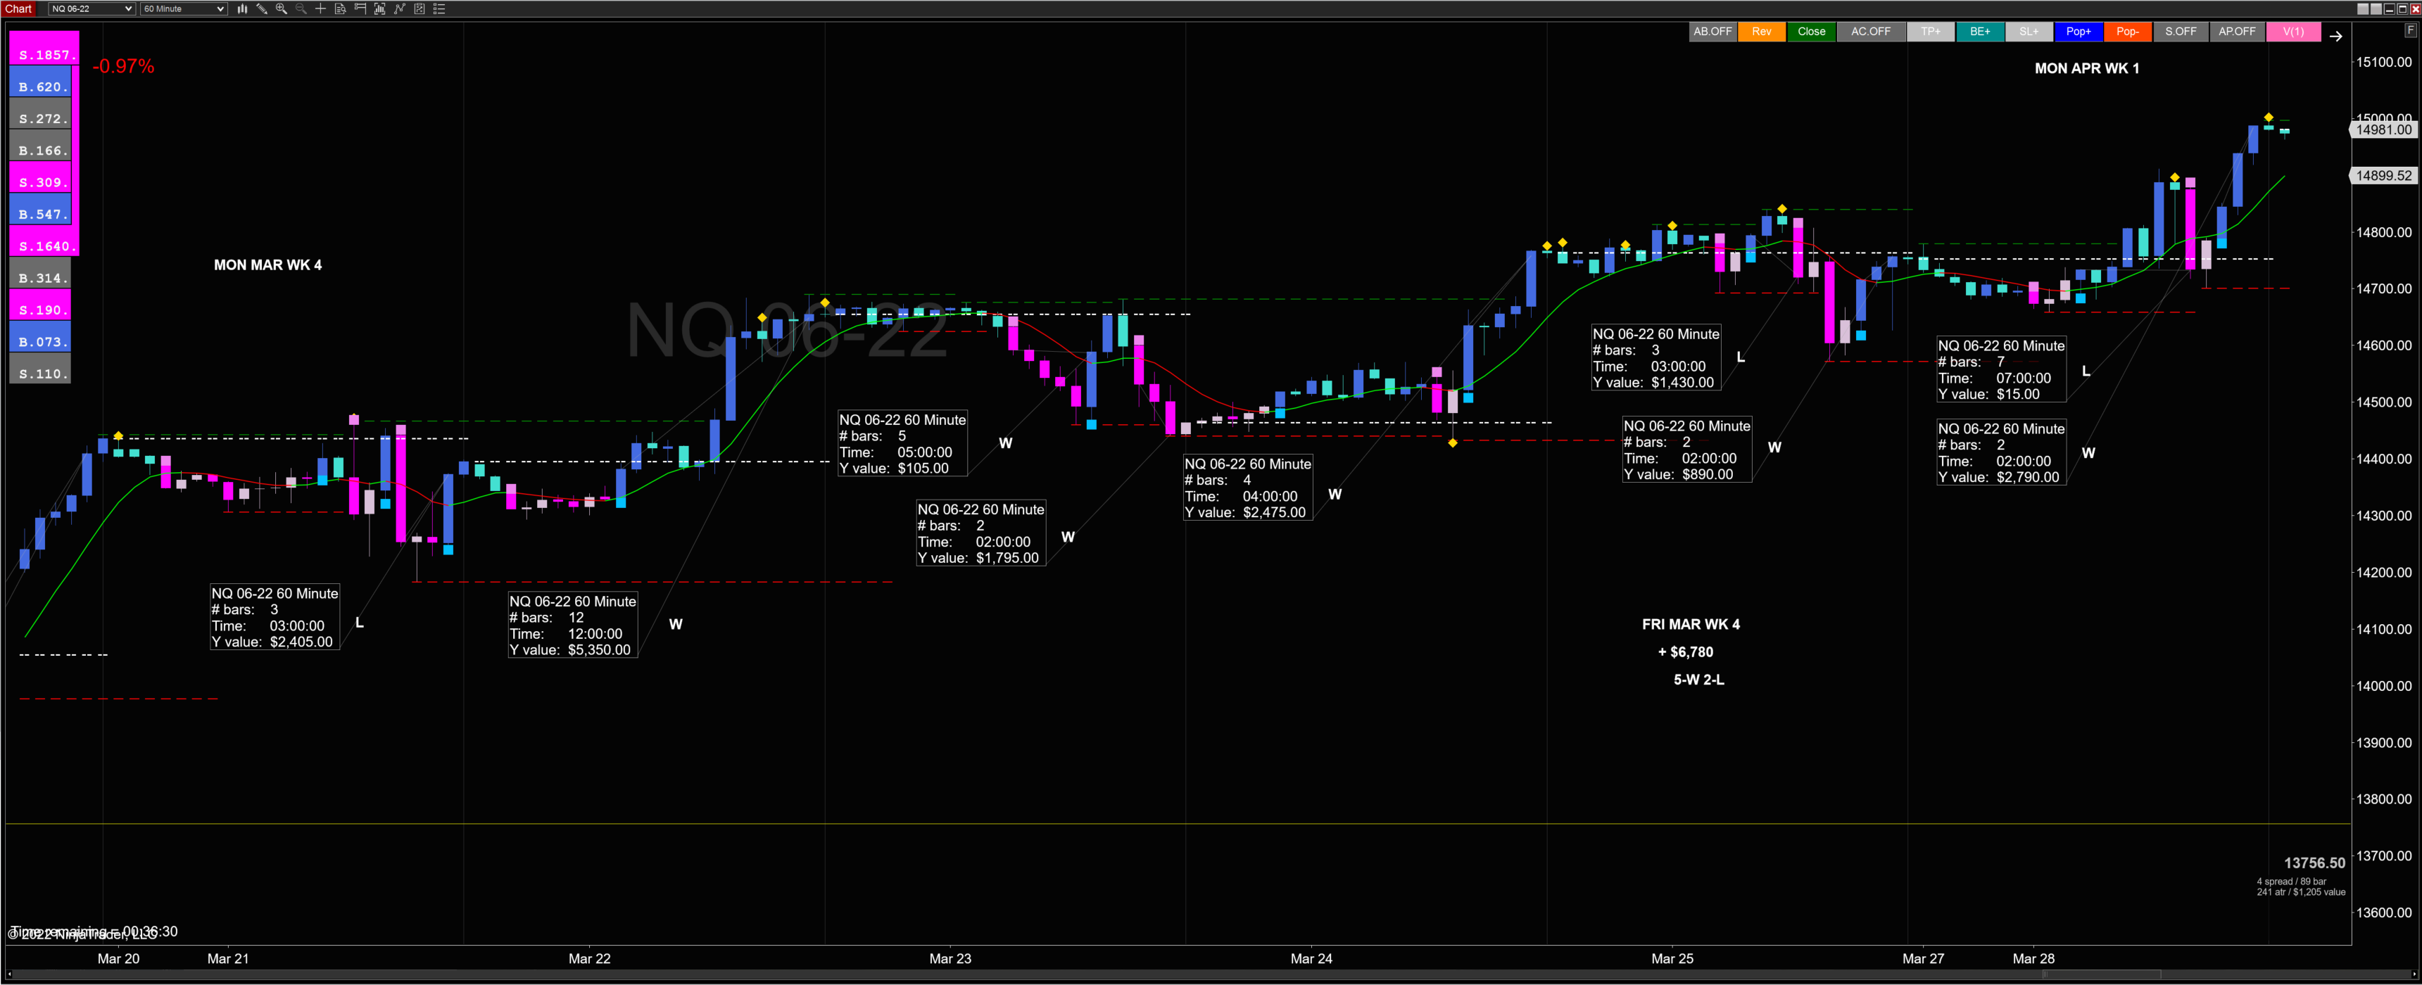Click the gray S.110 button
Viewport: 2422px width, 985px height.
coord(40,369)
